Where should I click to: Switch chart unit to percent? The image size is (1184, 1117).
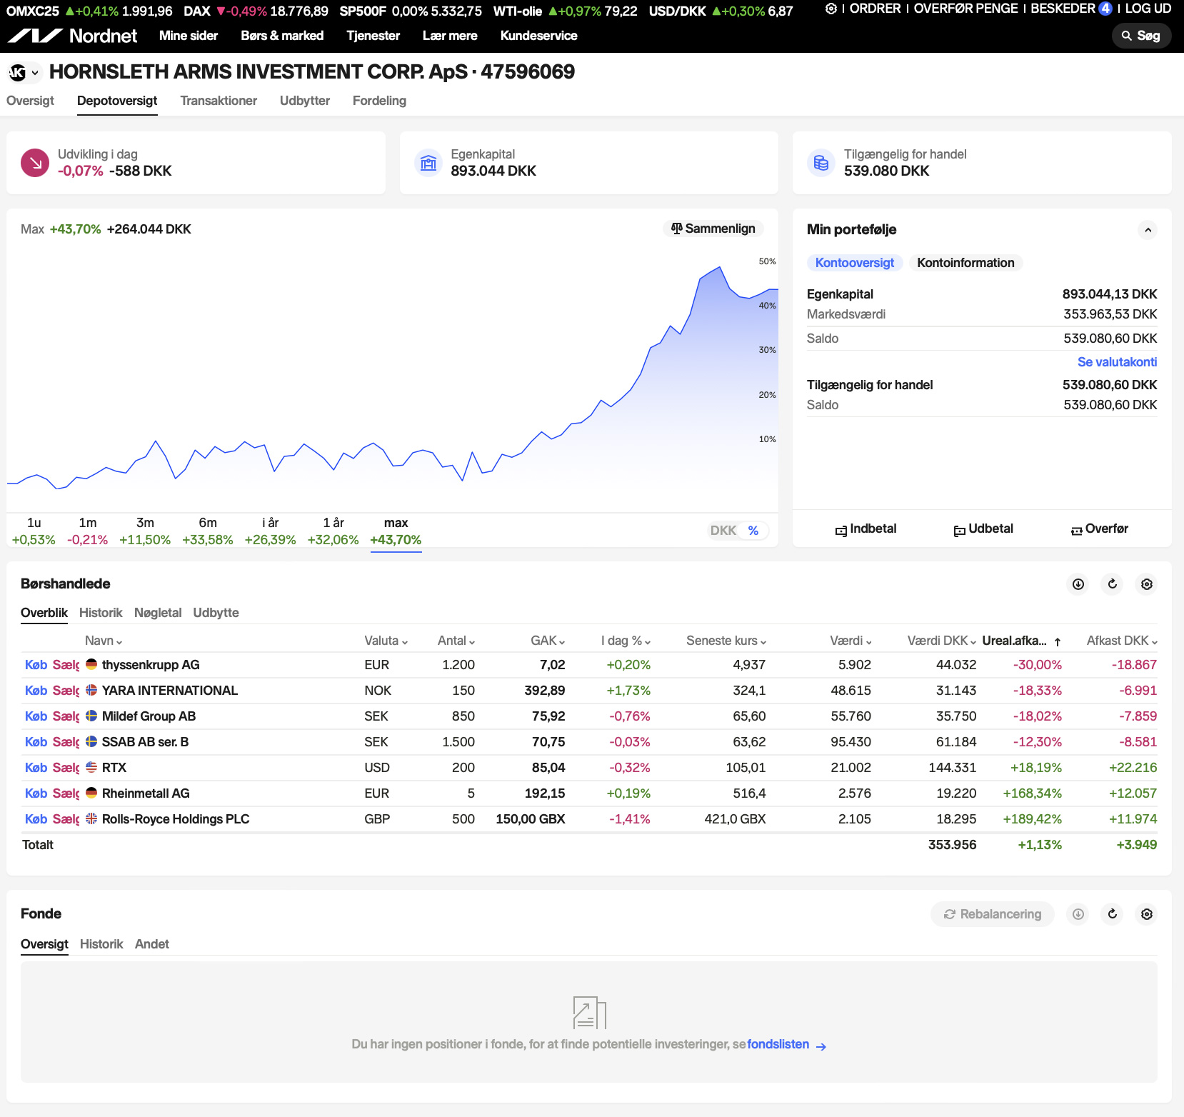point(753,531)
